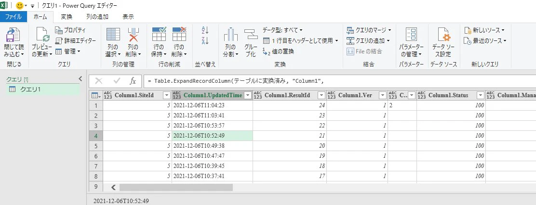The height and width of the screenshot is (205, 536).
Task: Select row number 4 header
Action: click(x=96, y=136)
